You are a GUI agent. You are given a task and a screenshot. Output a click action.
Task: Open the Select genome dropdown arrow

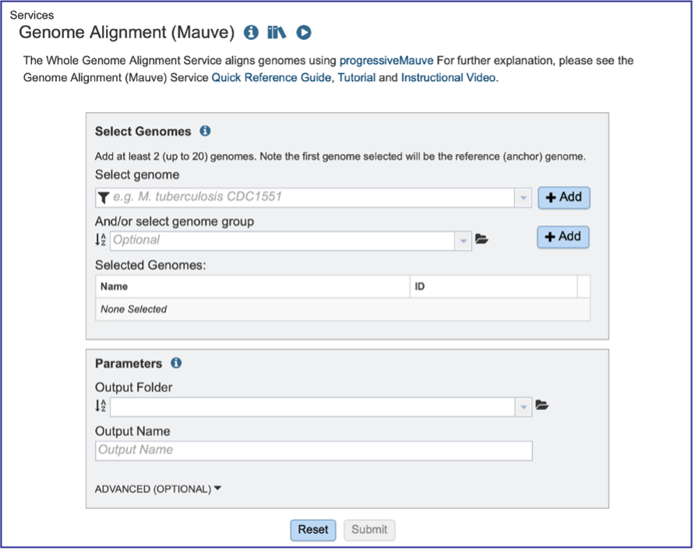[523, 198]
